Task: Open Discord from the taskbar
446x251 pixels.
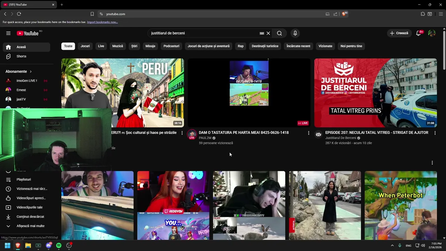Action: click(x=48, y=245)
